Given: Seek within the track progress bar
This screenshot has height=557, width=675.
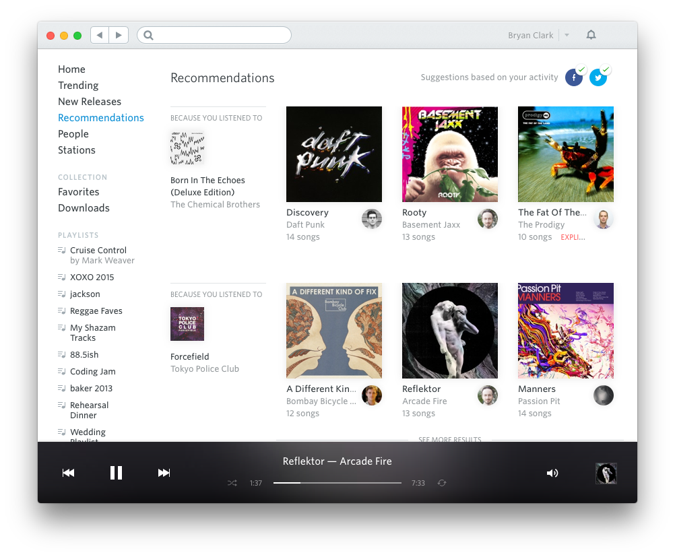Looking at the screenshot, I should coord(337,483).
